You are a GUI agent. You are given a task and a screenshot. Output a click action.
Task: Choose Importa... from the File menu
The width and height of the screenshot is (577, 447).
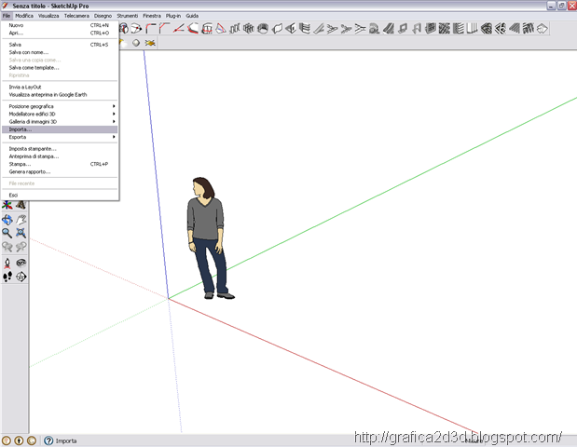click(60, 129)
